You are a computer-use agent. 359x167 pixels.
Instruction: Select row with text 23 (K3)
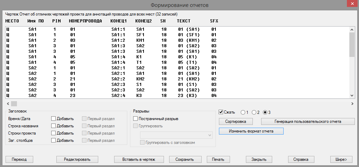click(177, 96)
